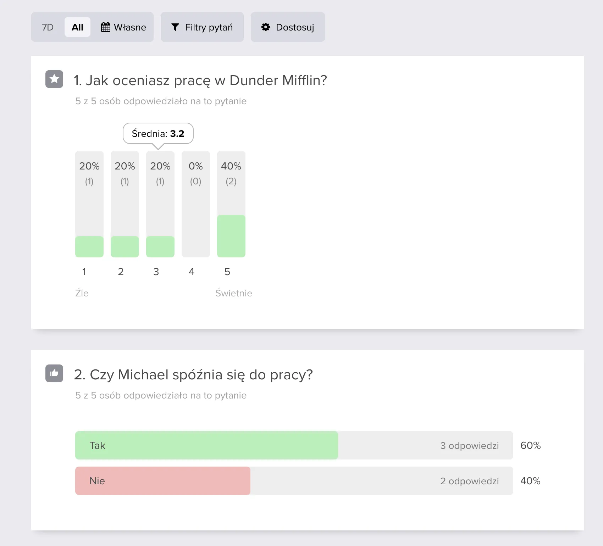This screenshot has width=603, height=546.
Task: Click the Średnia 3.2 tooltip bubble
Action: click(x=158, y=134)
